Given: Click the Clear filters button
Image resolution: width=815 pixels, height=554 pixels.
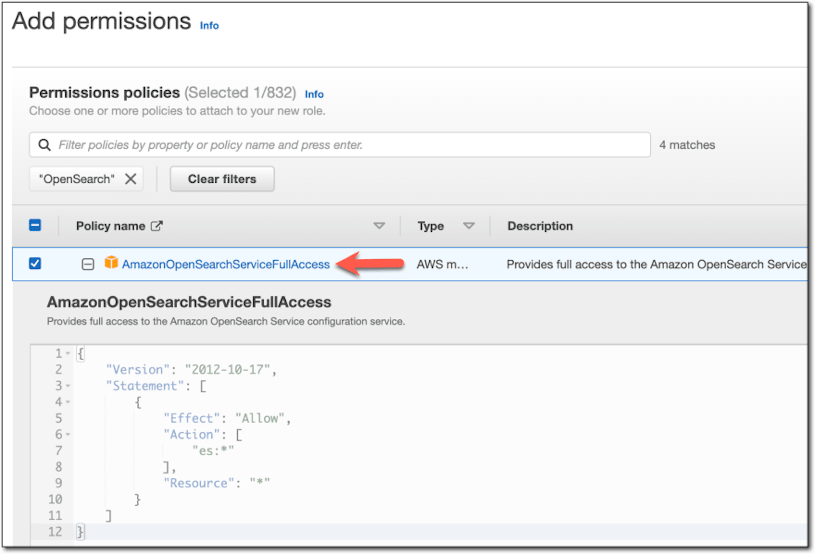Looking at the screenshot, I should click(x=222, y=179).
